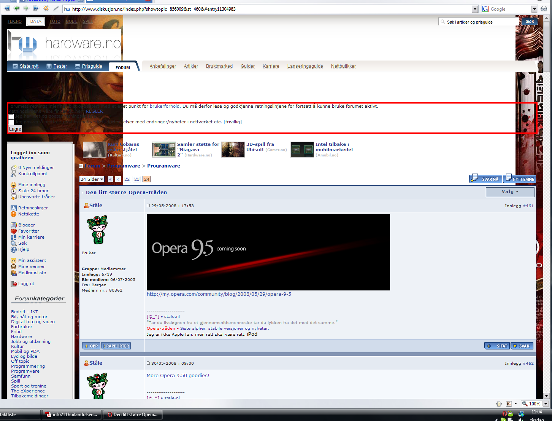Open the TEK.NO section link
The width and height of the screenshot is (552, 421).
click(14, 21)
